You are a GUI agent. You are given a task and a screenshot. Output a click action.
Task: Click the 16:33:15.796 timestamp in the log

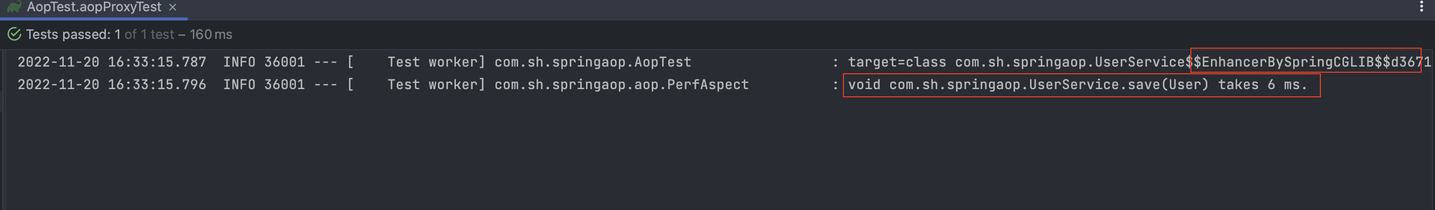(157, 85)
